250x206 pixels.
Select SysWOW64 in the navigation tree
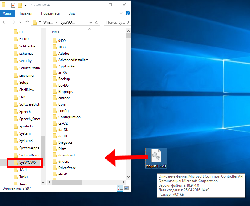point(28,162)
